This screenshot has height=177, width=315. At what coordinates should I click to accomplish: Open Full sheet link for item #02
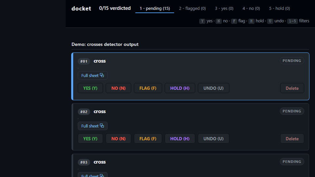[93, 126]
